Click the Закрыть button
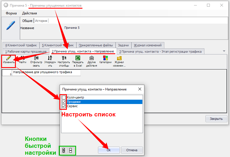Image resolution: width=230 pixels, height=157 pixels. (216, 119)
